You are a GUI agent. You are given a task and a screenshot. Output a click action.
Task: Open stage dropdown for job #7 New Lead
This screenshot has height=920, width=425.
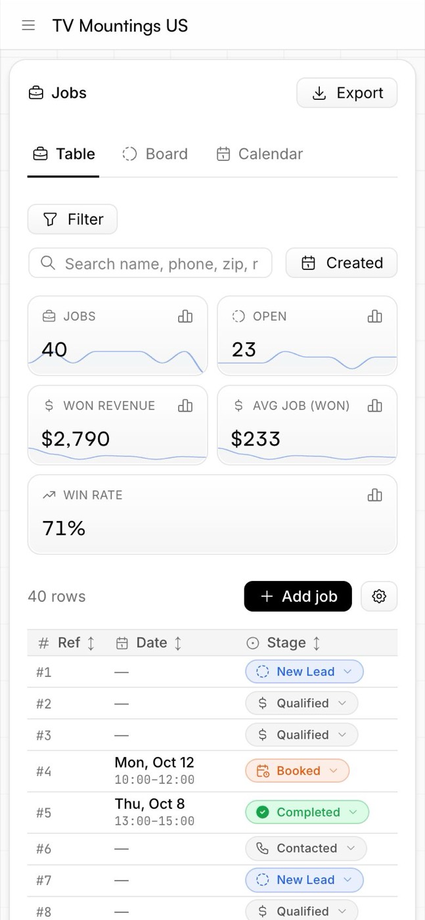coord(304,880)
